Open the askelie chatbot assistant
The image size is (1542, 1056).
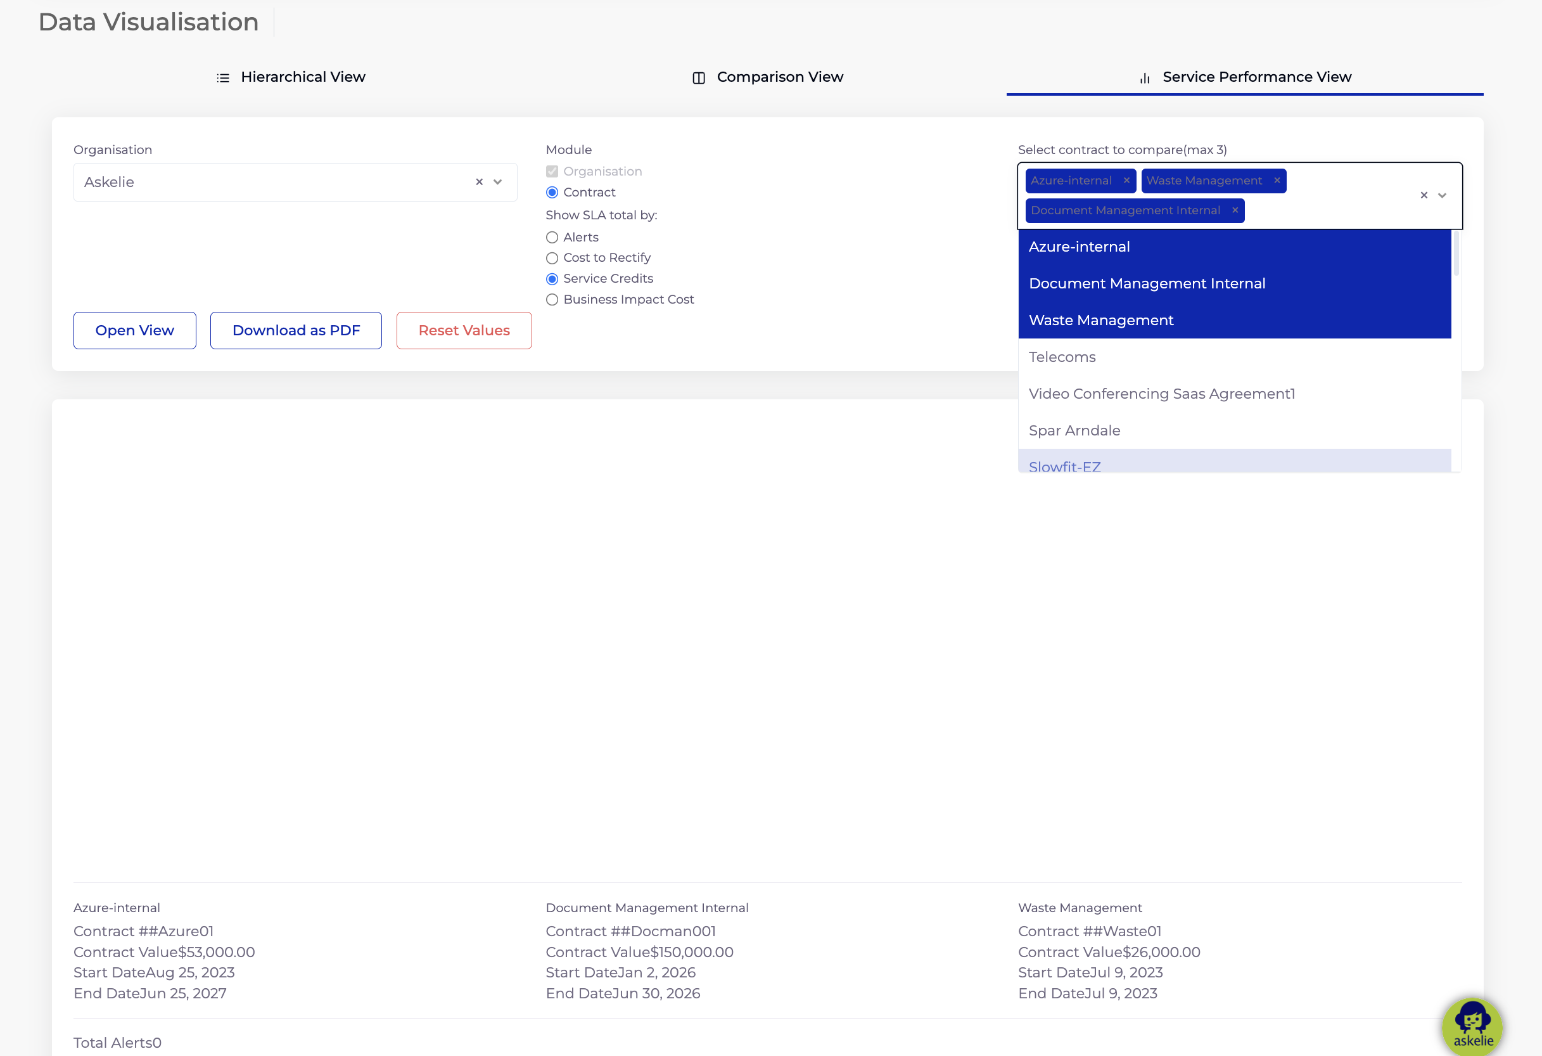1472,1027
